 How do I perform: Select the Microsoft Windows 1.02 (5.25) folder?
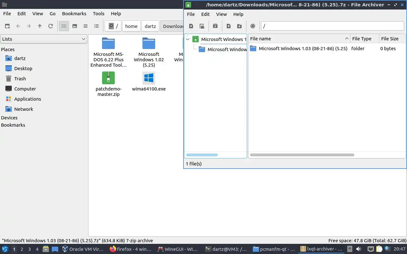[x=149, y=52]
